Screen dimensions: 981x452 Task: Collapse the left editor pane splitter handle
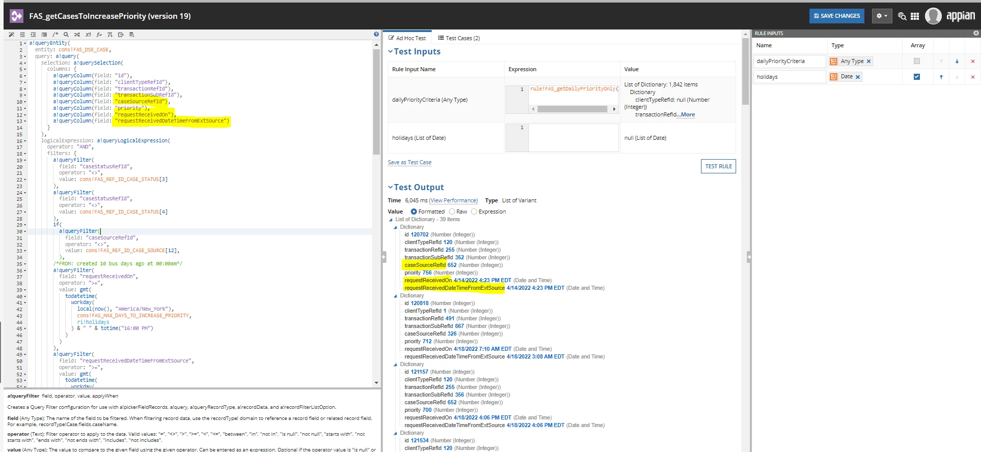(383, 257)
